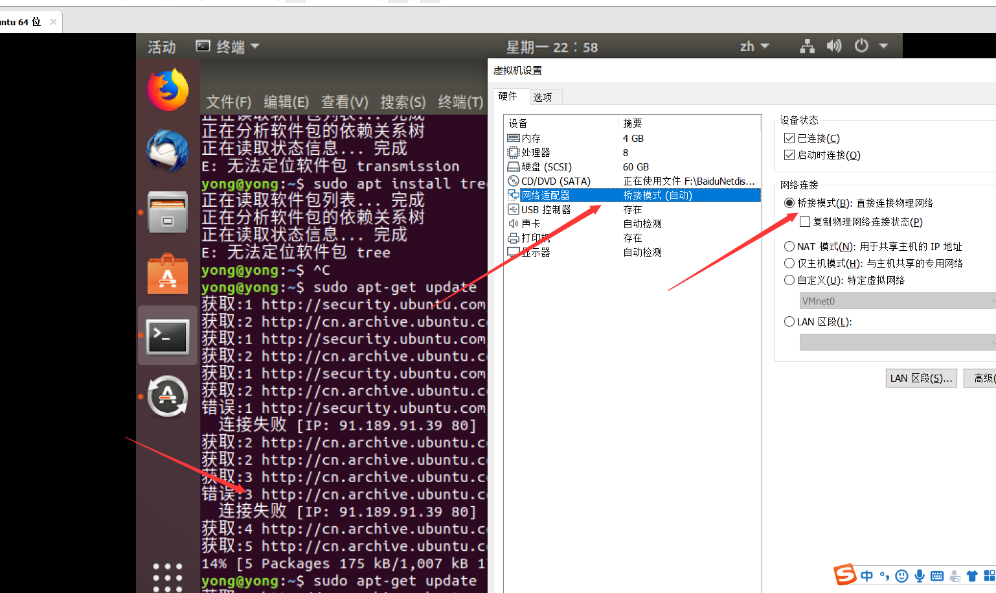Open the Sogou emoji panel icon

[901, 576]
